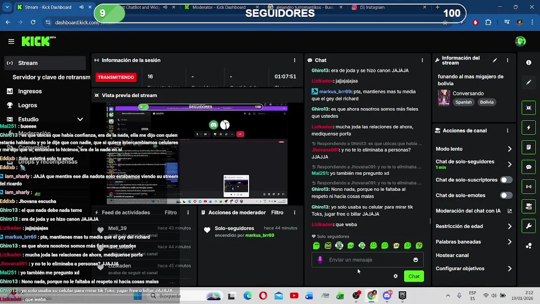Open markus_brr69 moderator link
This screenshot has width=540, height=304.
[x=260, y=235]
